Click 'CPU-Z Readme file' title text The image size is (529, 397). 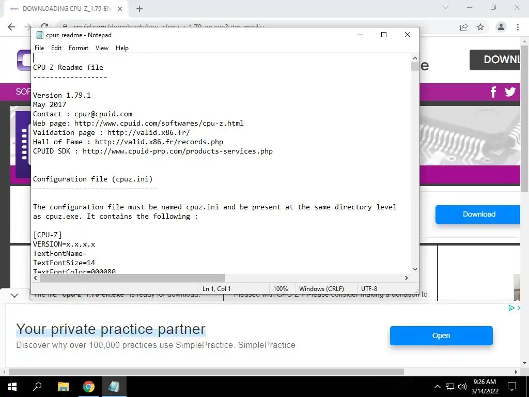tap(68, 68)
